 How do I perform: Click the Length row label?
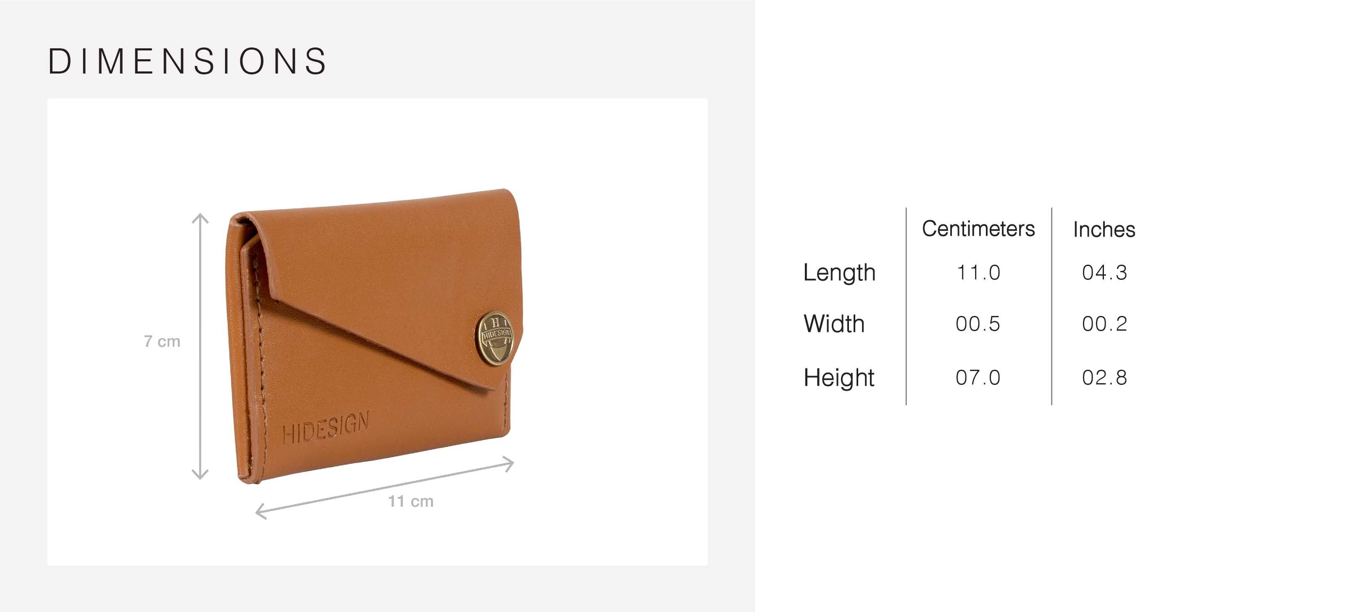tap(839, 273)
